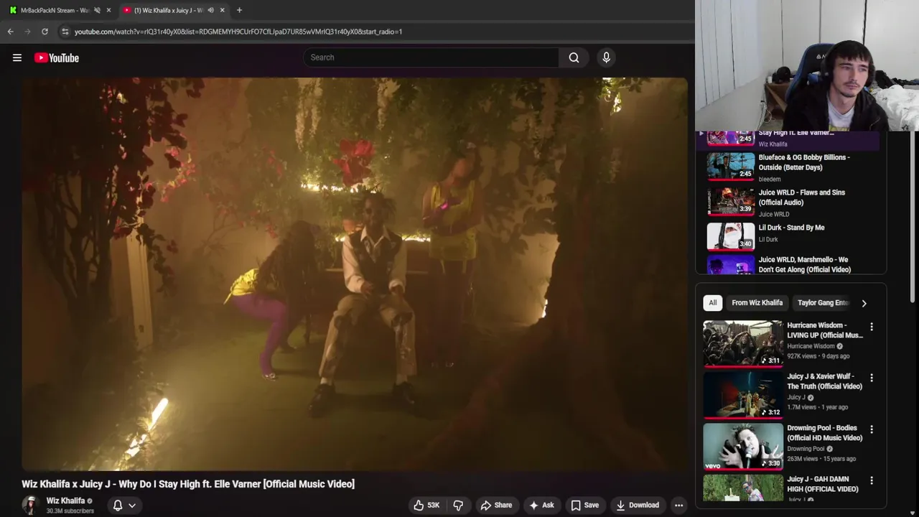The height and width of the screenshot is (517, 919).
Task: Go to the YouTube home logo
Action: tap(57, 57)
